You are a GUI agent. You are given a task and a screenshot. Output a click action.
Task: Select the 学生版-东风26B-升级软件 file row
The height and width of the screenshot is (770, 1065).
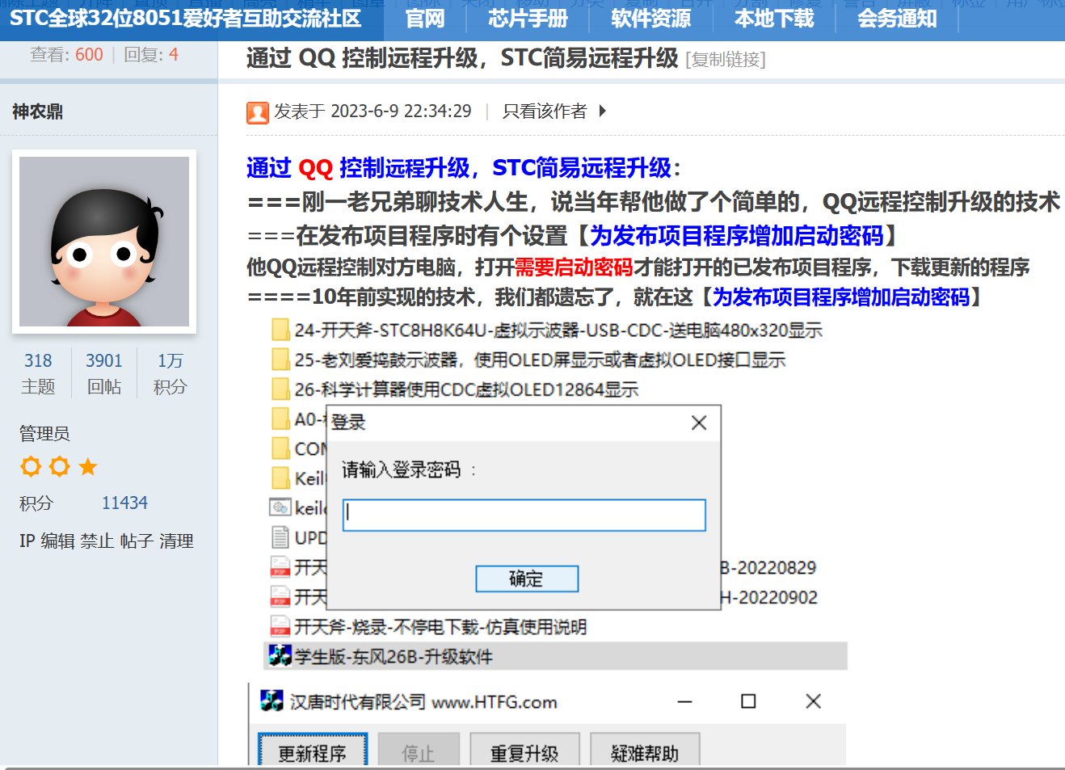556,656
